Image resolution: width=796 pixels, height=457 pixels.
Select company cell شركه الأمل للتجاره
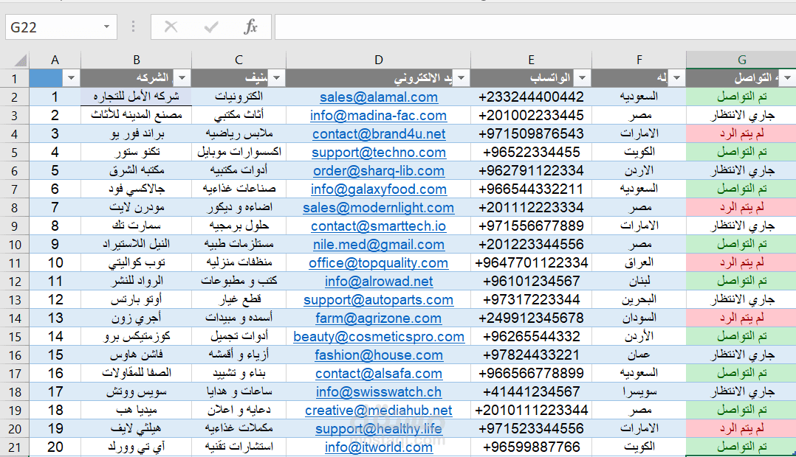pyautogui.click(x=136, y=97)
